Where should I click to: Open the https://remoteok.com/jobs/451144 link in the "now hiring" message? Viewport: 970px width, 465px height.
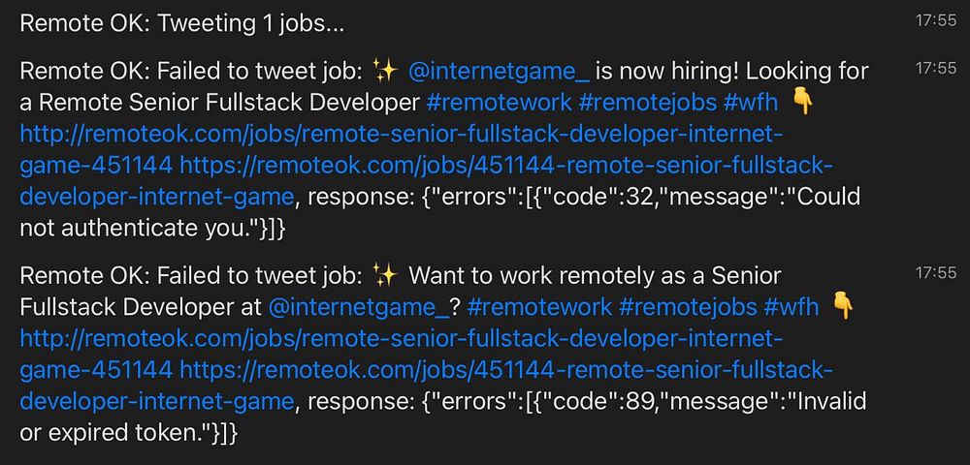(x=506, y=166)
